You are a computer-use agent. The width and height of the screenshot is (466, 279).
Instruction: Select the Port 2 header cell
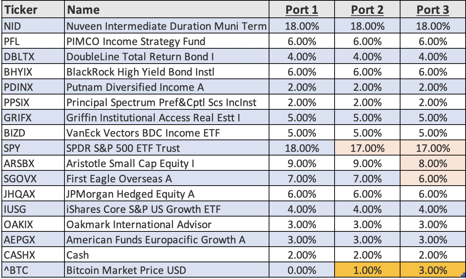pyautogui.click(x=367, y=10)
